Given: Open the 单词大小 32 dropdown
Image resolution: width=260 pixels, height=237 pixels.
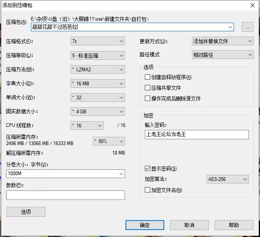Looking at the screenshot, I should [98, 98].
